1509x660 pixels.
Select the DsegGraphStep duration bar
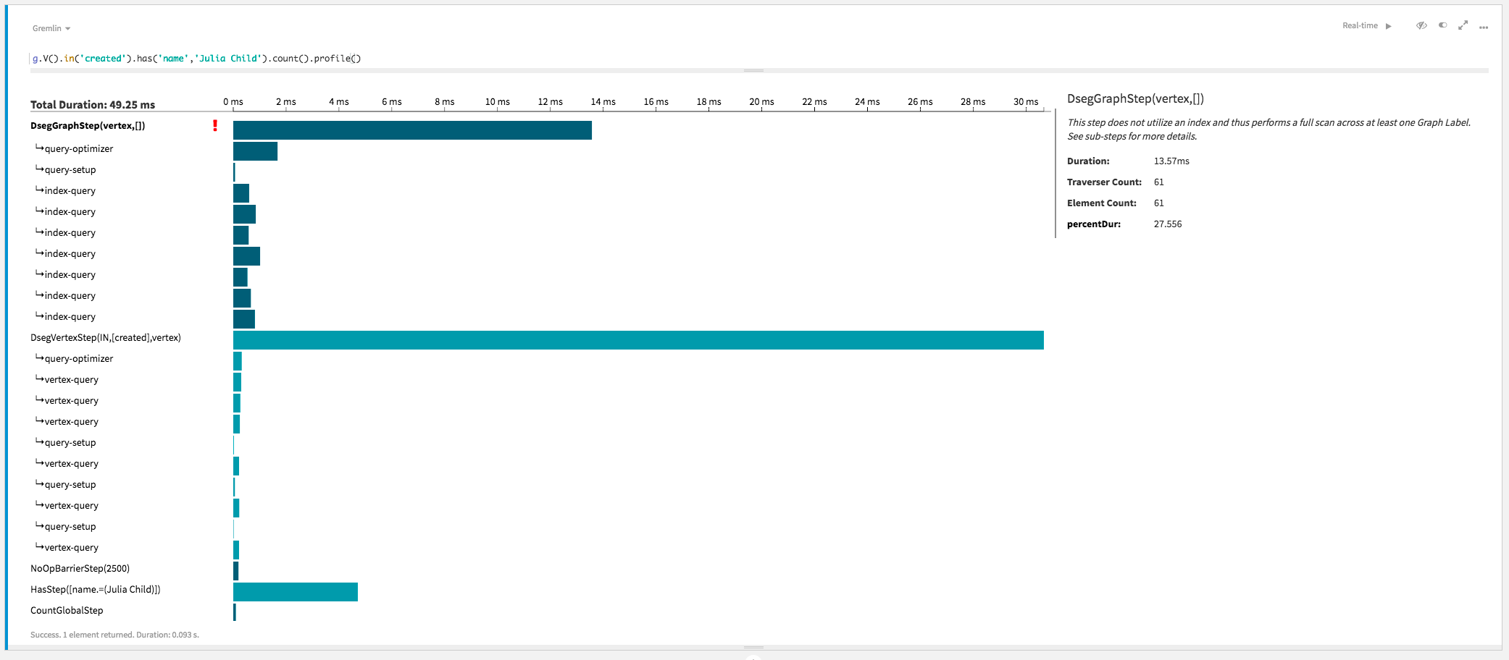tap(411, 131)
